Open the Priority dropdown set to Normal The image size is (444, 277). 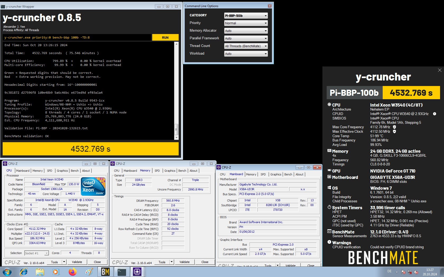(246, 23)
